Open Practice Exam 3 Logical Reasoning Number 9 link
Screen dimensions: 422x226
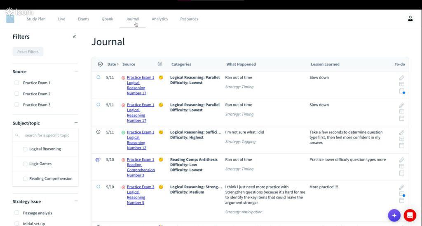140,195
